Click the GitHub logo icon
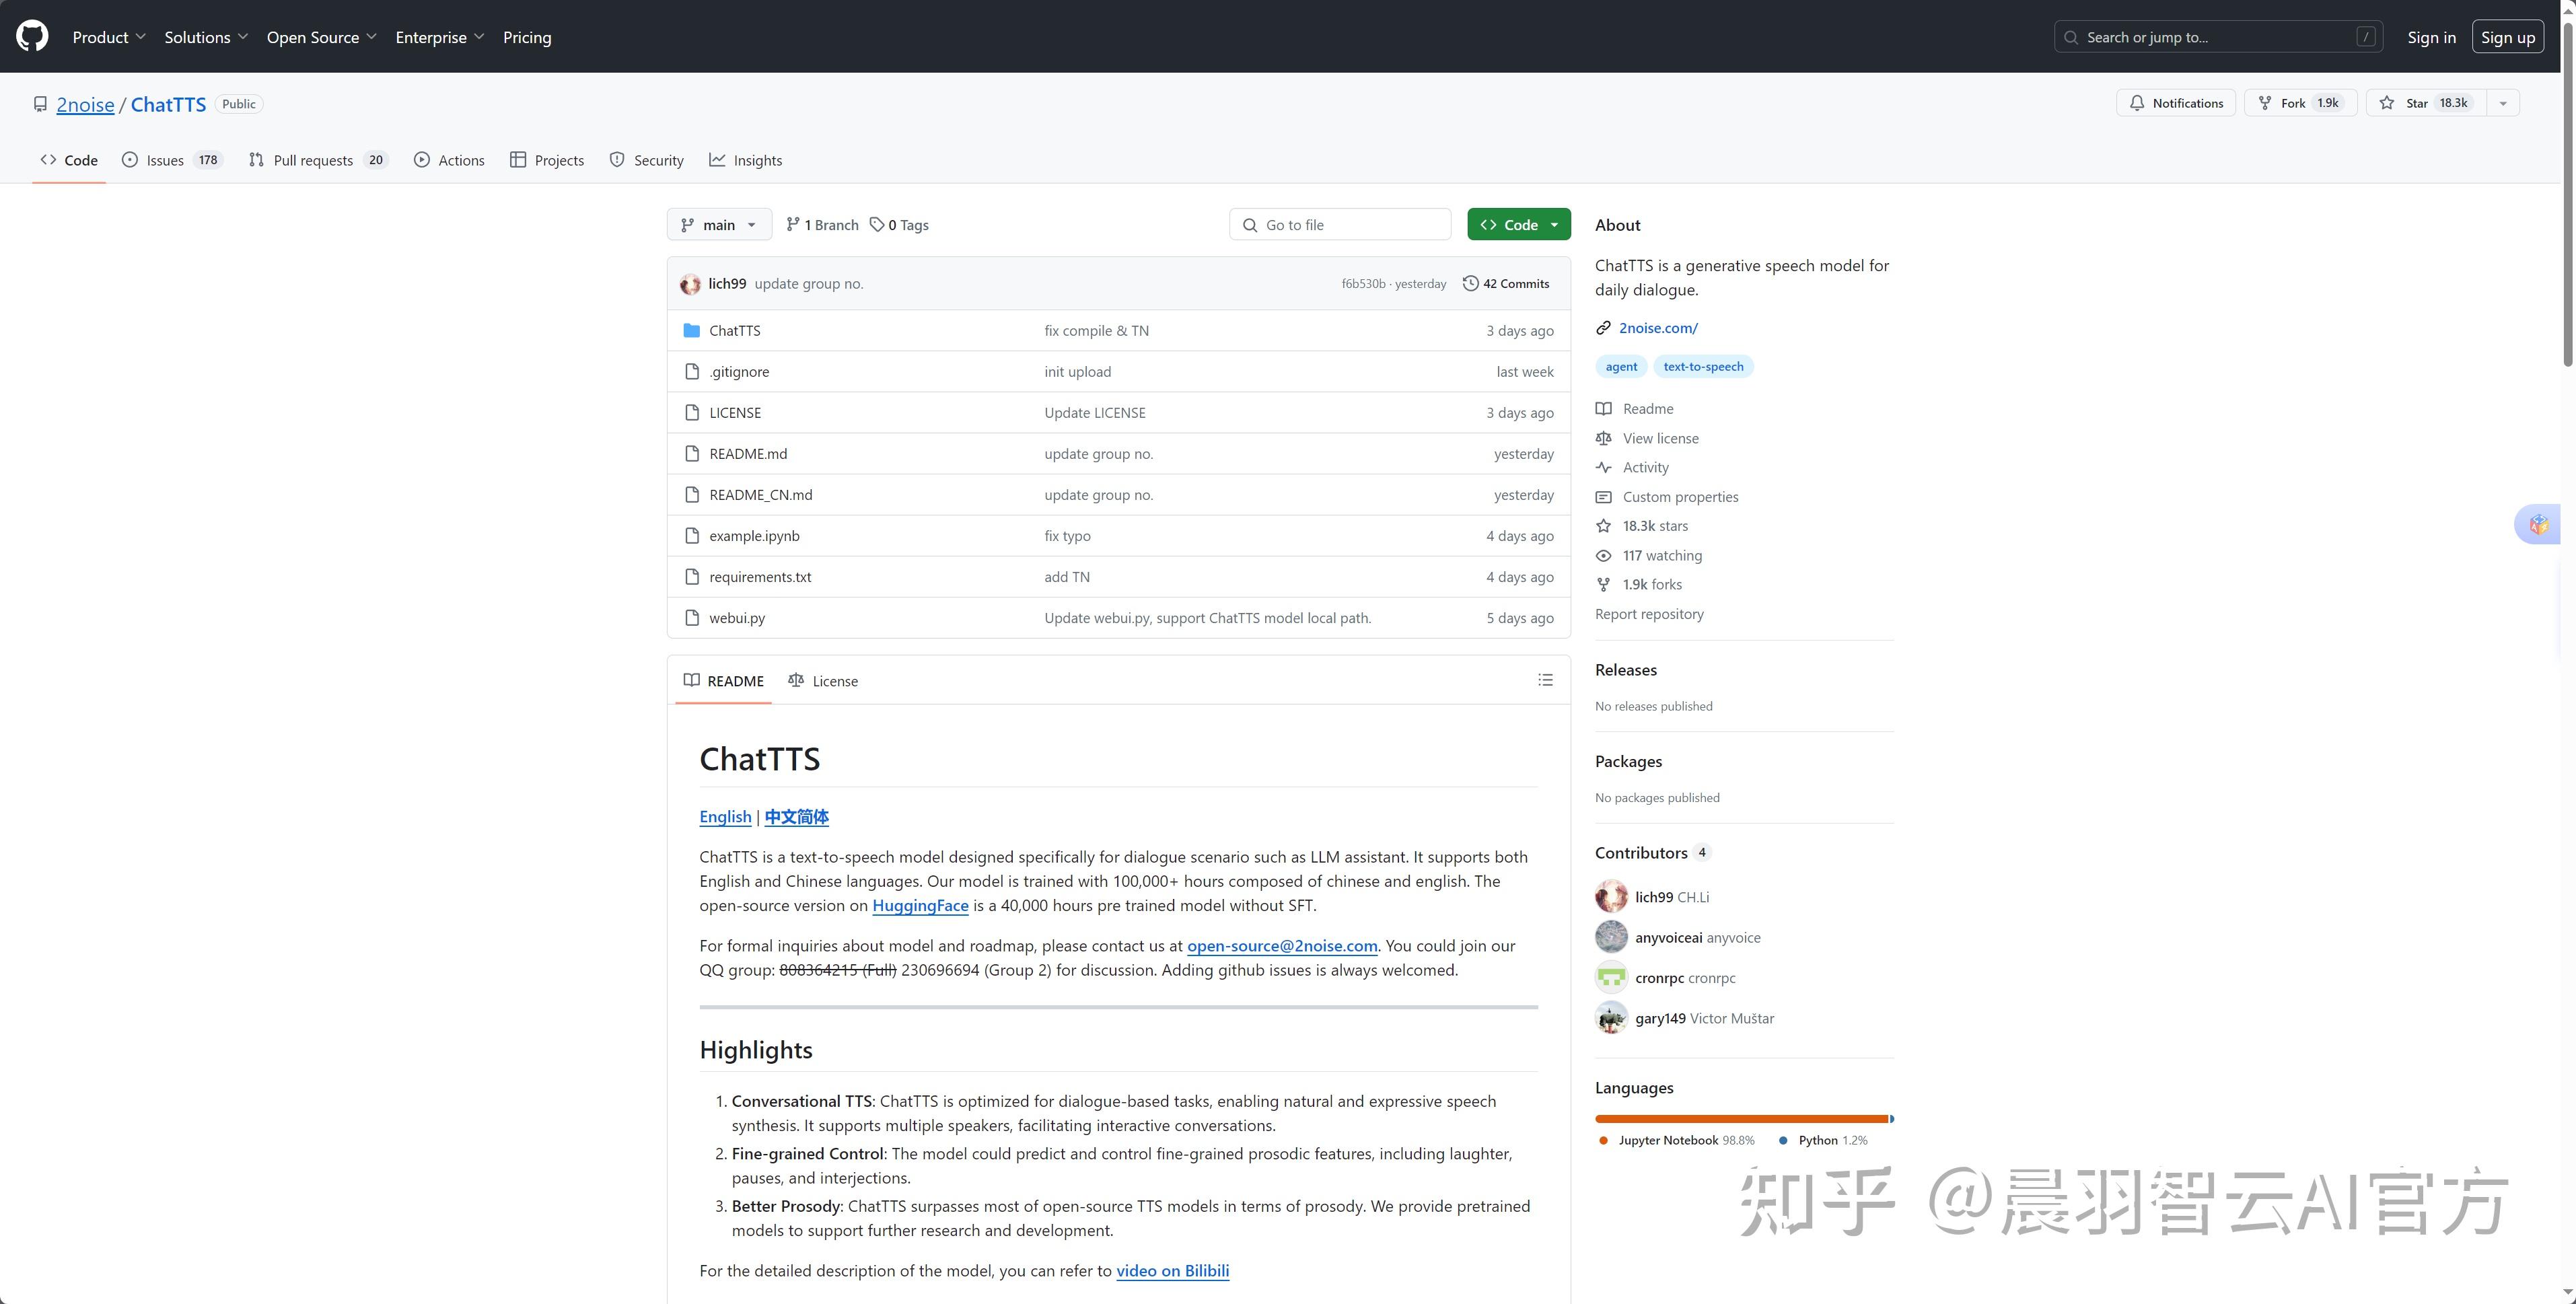 click(32, 36)
